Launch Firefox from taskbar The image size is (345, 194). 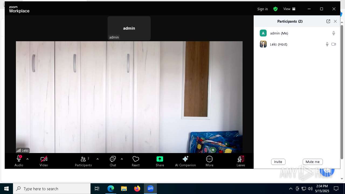(137, 189)
